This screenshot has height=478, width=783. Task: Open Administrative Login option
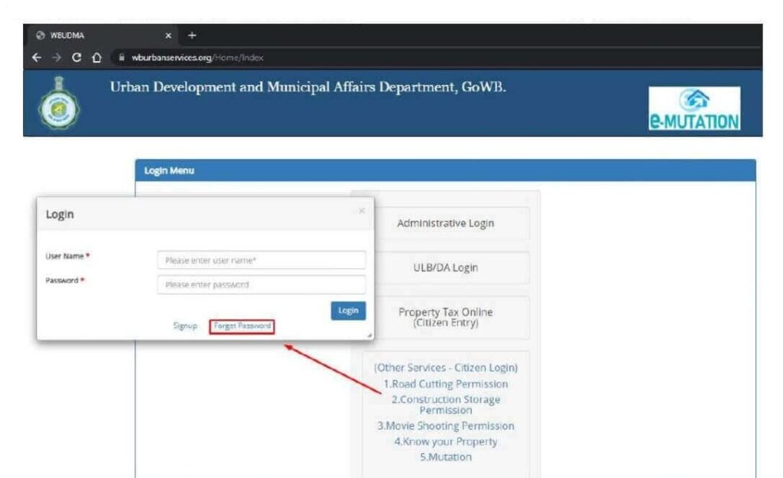click(x=446, y=223)
